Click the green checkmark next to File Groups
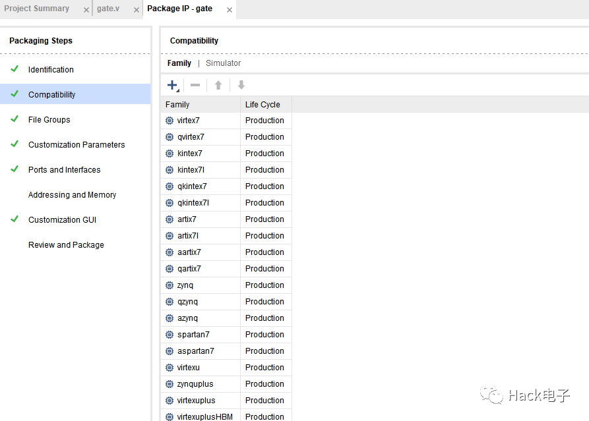The height and width of the screenshot is (421, 589). (x=15, y=119)
